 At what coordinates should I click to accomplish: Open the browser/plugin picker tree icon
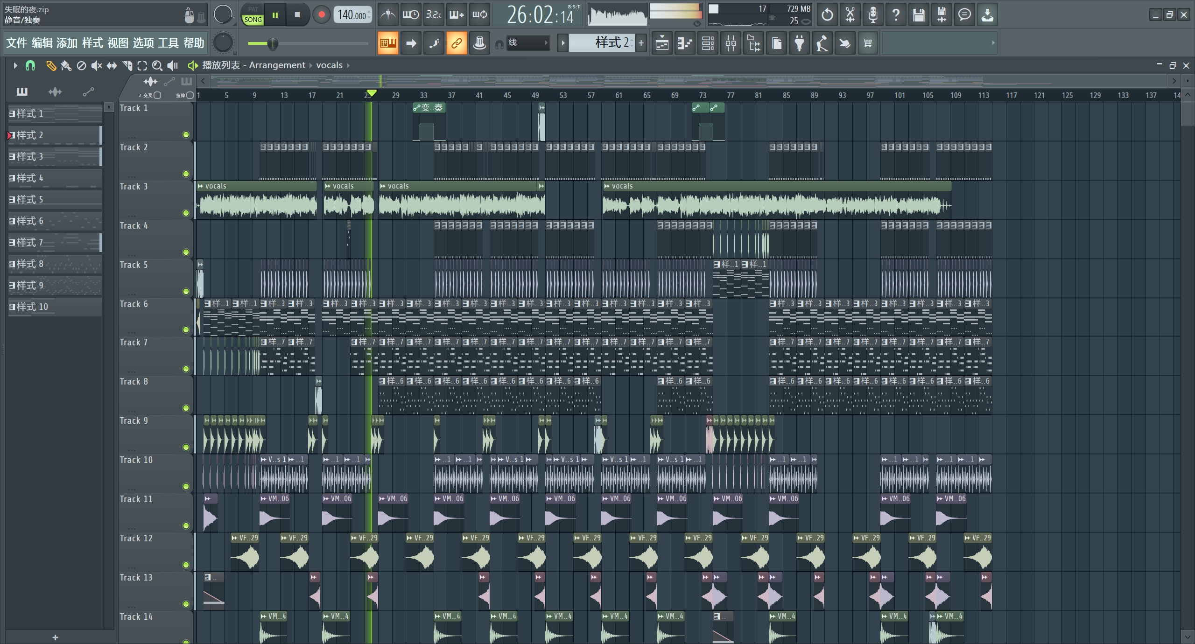(x=753, y=43)
